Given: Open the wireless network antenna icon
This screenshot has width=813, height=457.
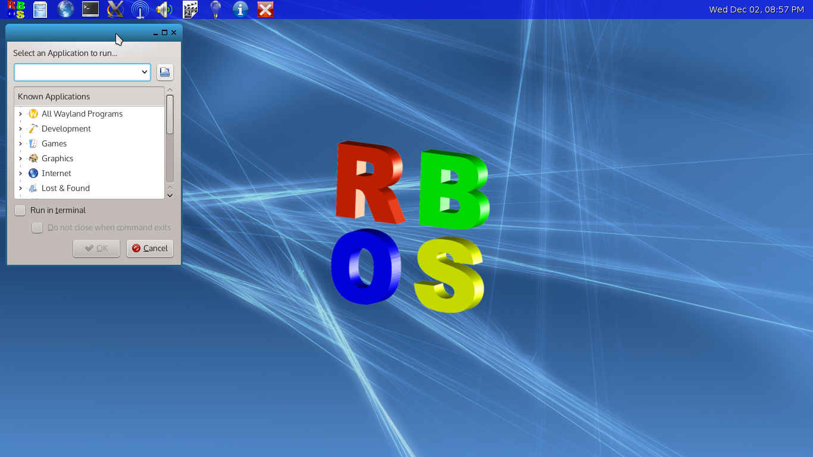Looking at the screenshot, I should [x=140, y=10].
